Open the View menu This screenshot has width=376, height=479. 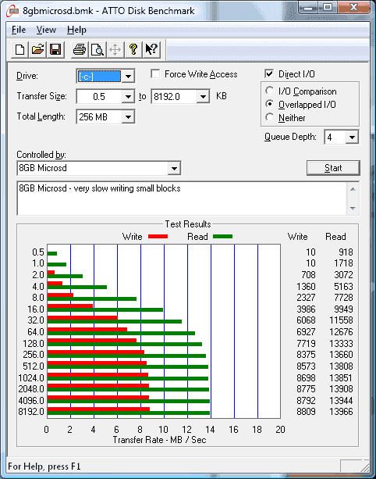(x=46, y=30)
